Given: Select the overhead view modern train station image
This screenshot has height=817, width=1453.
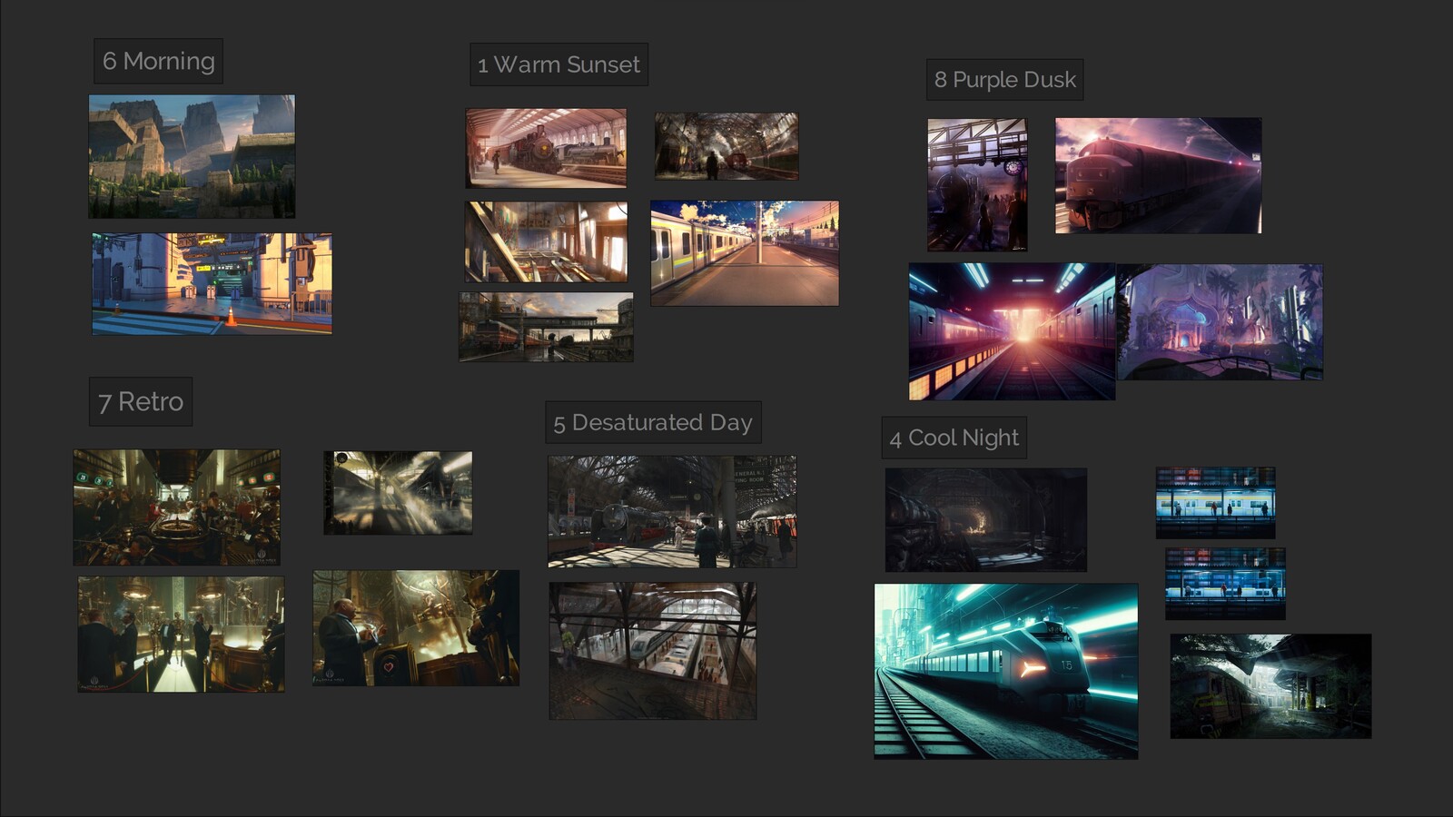Looking at the screenshot, I should [652, 650].
